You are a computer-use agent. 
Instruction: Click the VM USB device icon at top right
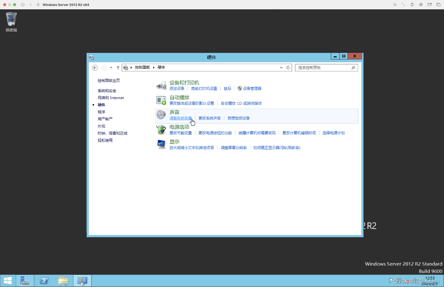[x=412, y=5]
